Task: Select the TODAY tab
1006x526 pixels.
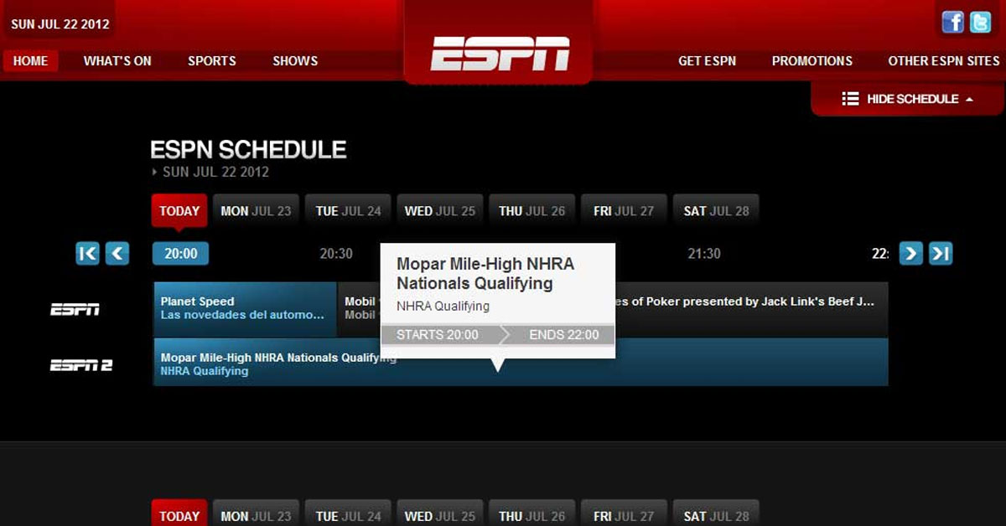Action: 179,210
